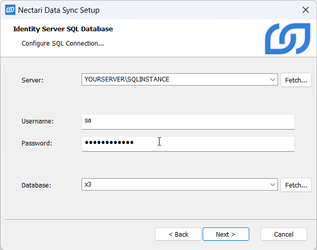This screenshot has width=317, height=250.
Task: Click inside the Server combo box text
Action: coord(174,80)
